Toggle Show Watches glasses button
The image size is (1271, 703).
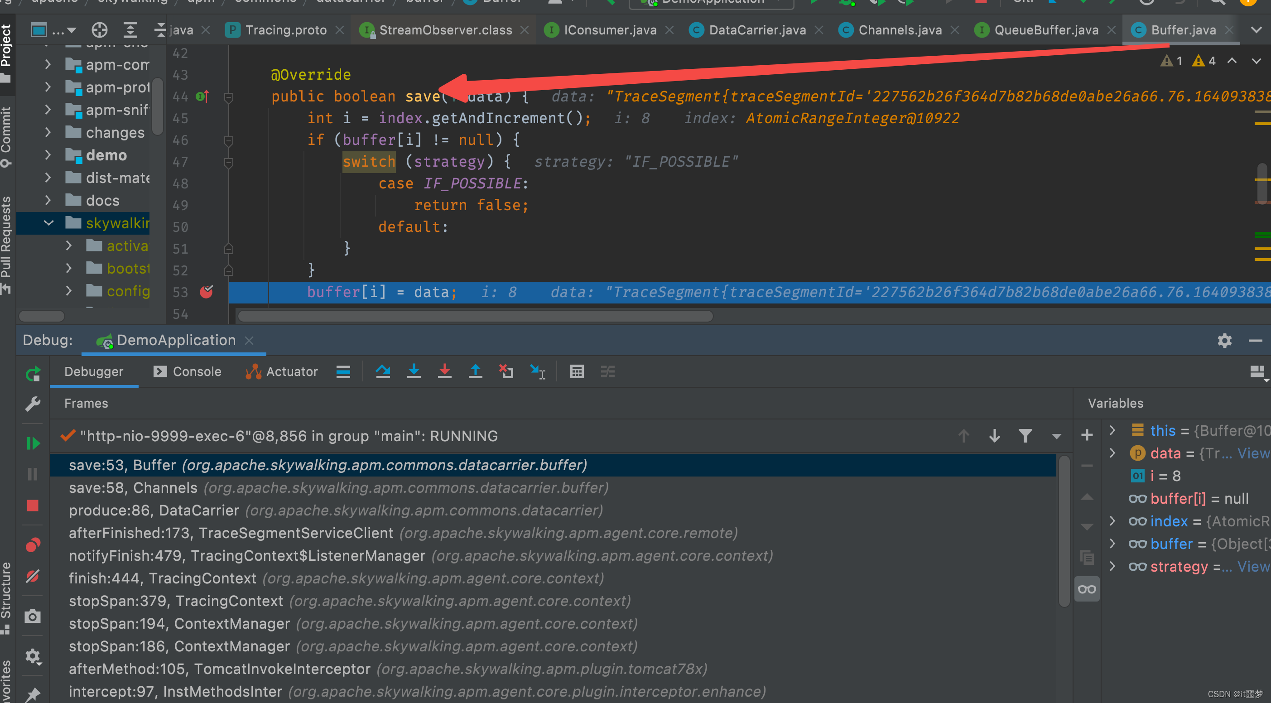(x=1087, y=589)
